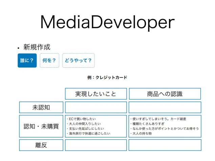The image size is (215, 161).
Task: Click the 海外旅行で快適に過ごしたい line
Action: click(89, 133)
